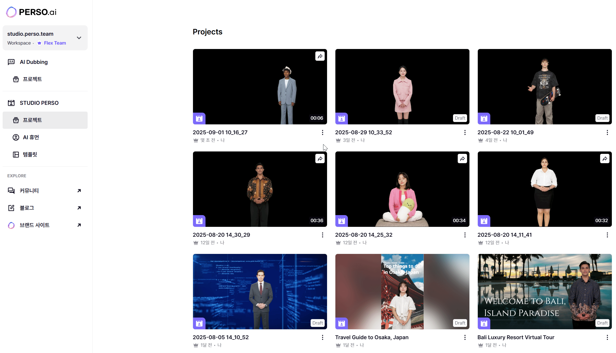Open the 블로그 link

click(x=27, y=208)
